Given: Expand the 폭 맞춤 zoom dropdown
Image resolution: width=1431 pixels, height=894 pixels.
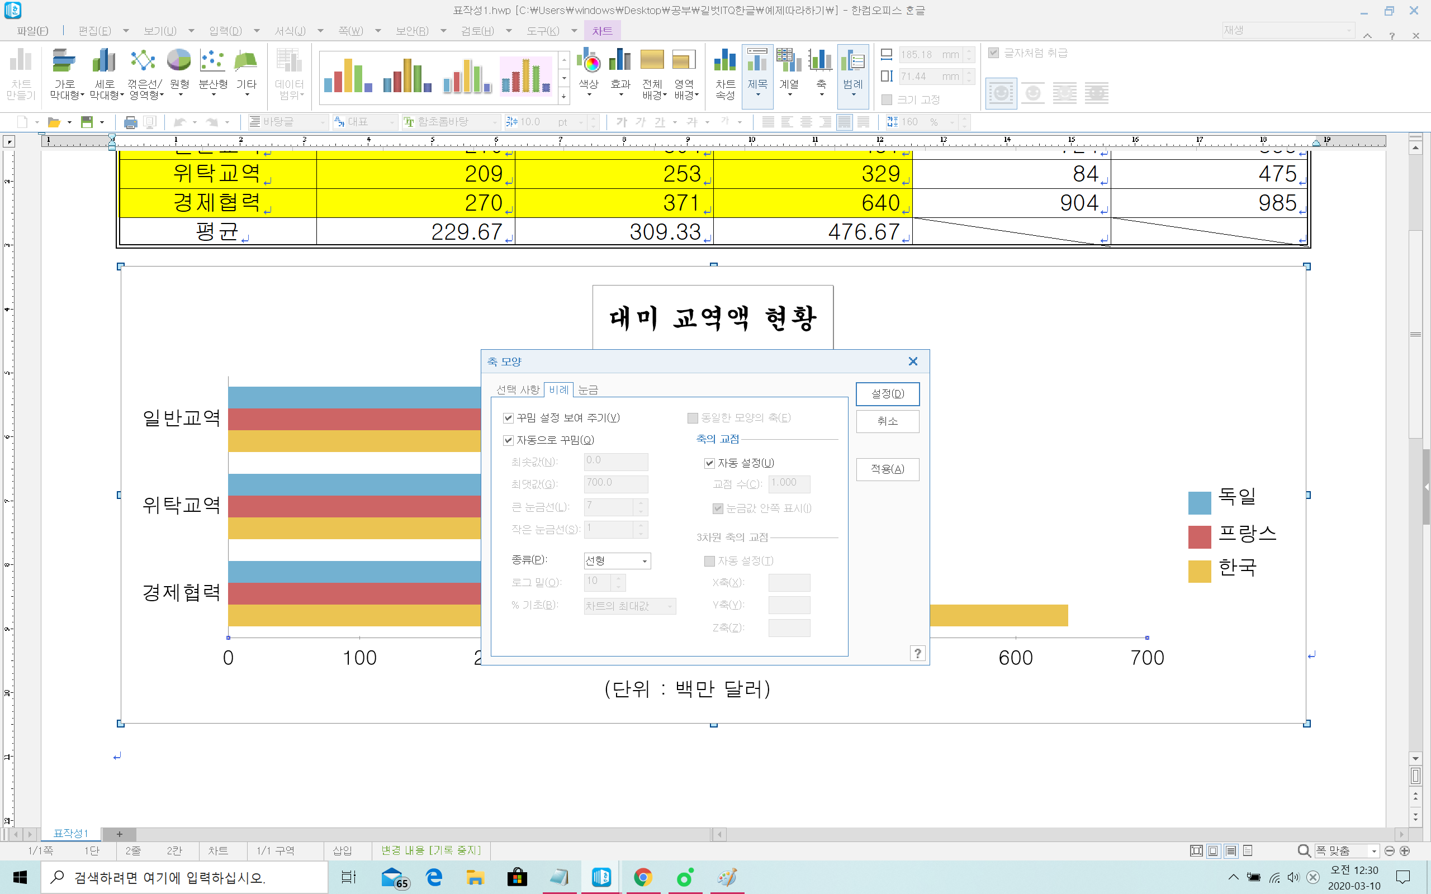Looking at the screenshot, I should click(x=1374, y=852).
